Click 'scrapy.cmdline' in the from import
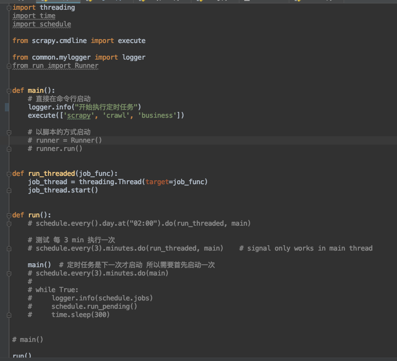Image resolution: width=397 pixels, height=361 pixels. click(x=59, y=41)
